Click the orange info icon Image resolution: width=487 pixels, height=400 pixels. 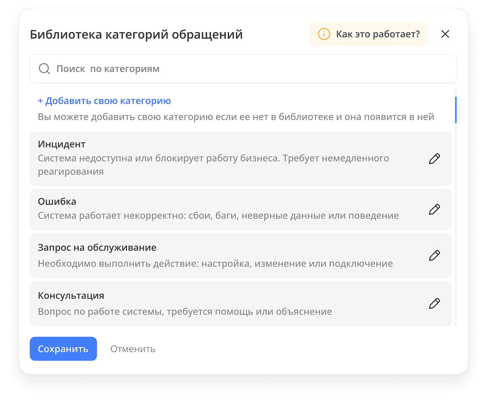point(324,34)
